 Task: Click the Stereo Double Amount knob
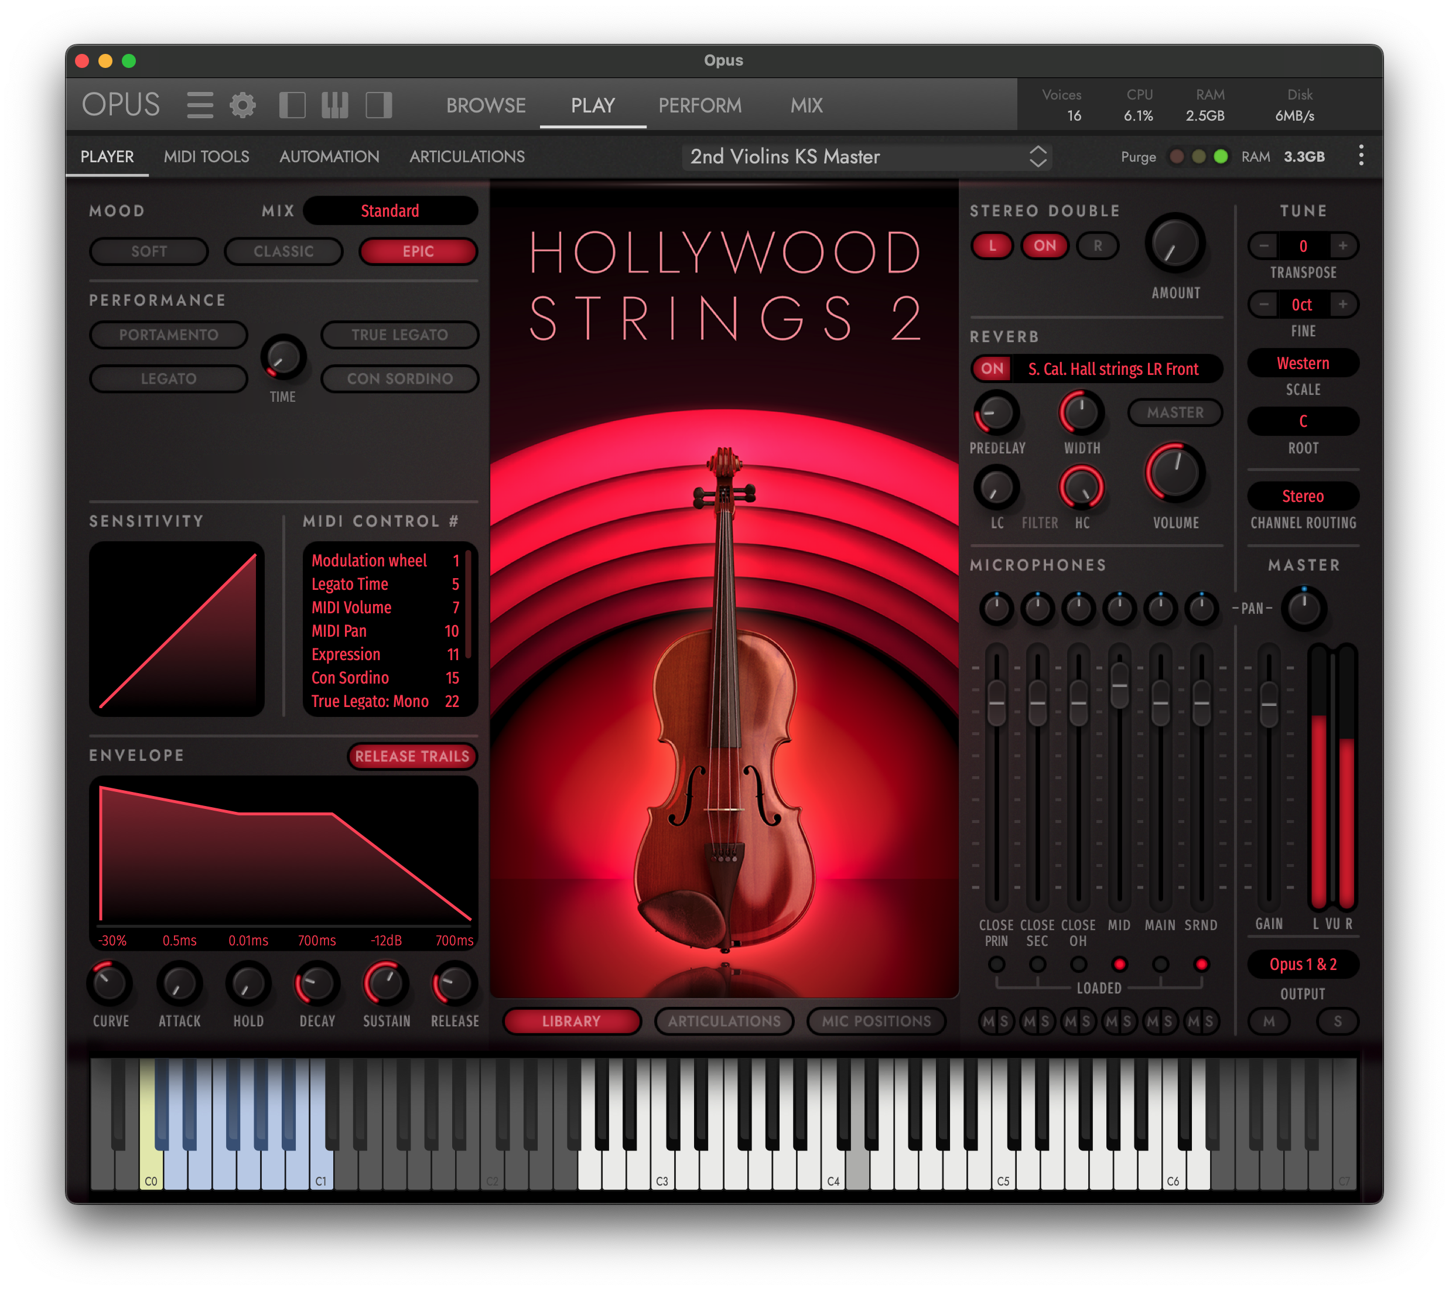1175,244
